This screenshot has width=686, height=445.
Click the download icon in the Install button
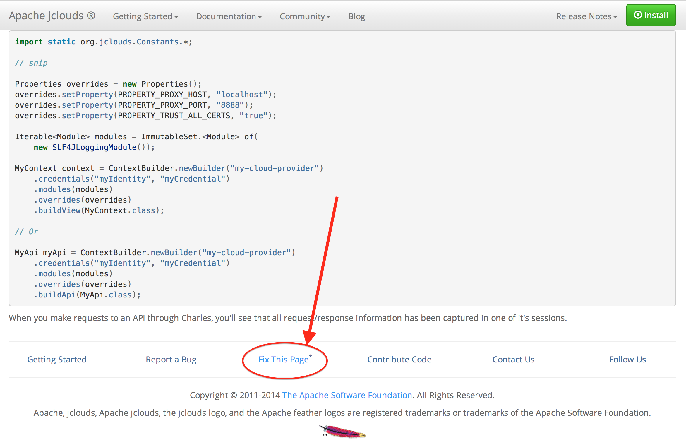pyautogui.click(x=638, y=15)
